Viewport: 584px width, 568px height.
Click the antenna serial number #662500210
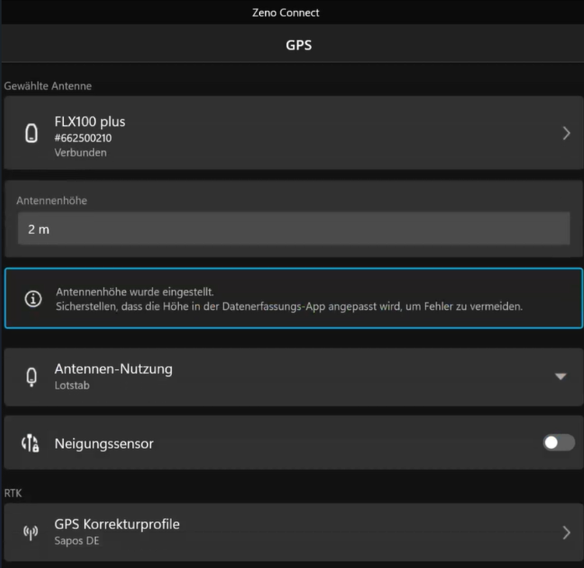click(84, 138)
